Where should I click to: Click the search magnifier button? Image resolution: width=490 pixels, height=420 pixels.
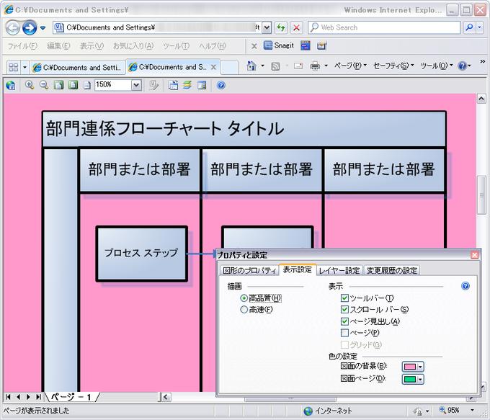[469, 27]
